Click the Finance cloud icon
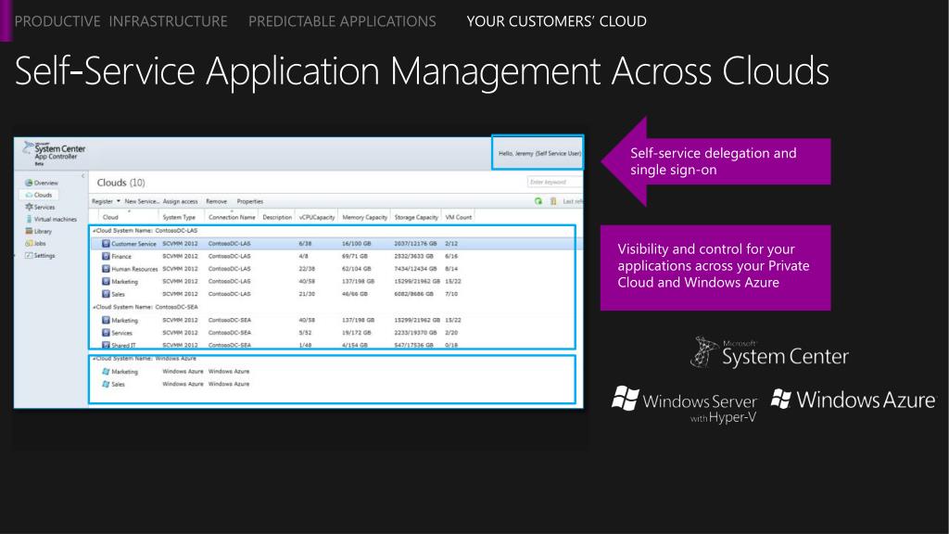Screen dimensions: 949x534 [106, 256]
